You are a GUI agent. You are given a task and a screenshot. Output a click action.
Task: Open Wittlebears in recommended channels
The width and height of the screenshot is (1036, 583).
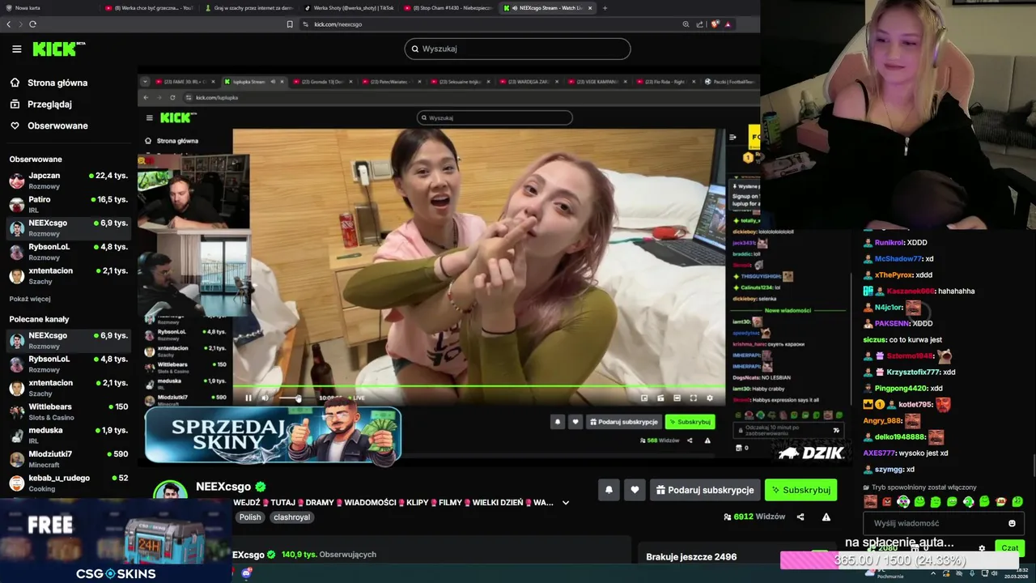point(68,411)
